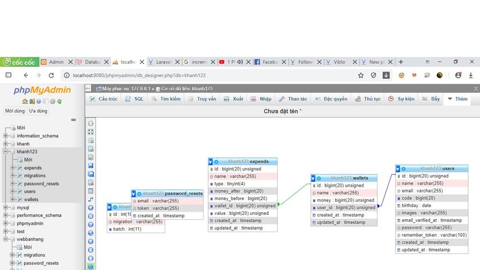Click the Create table designer icon
This screenshot has height=270, width=480.
coord(91,191)
